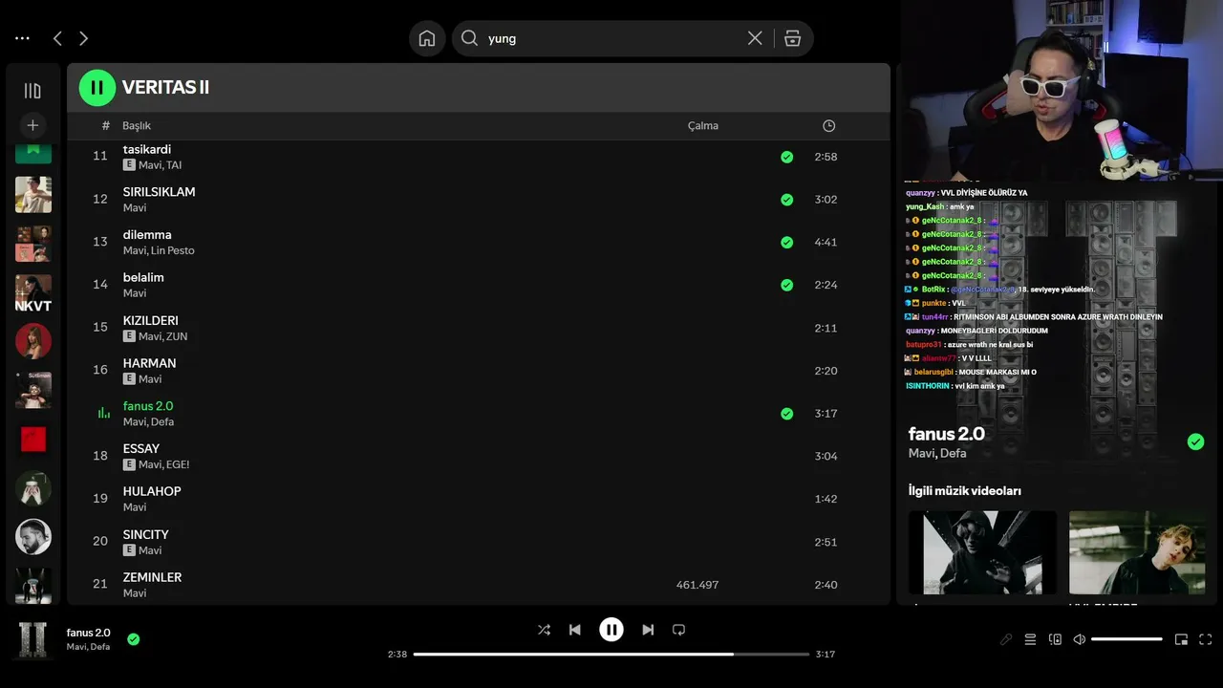This screenshot has height=688, width=1223.
Task: Open artist EGE! on ESSAY row
Action: point(178,464)
